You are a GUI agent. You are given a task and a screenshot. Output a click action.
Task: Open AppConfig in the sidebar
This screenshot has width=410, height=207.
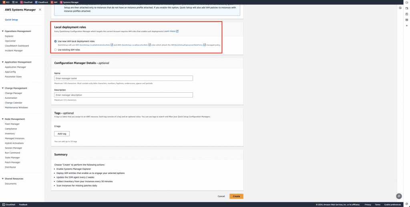[x=10, y=72]
